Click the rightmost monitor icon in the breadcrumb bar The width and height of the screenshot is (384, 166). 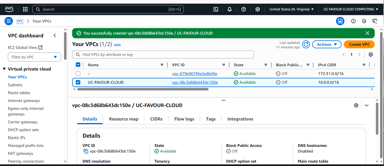[375, 21]
